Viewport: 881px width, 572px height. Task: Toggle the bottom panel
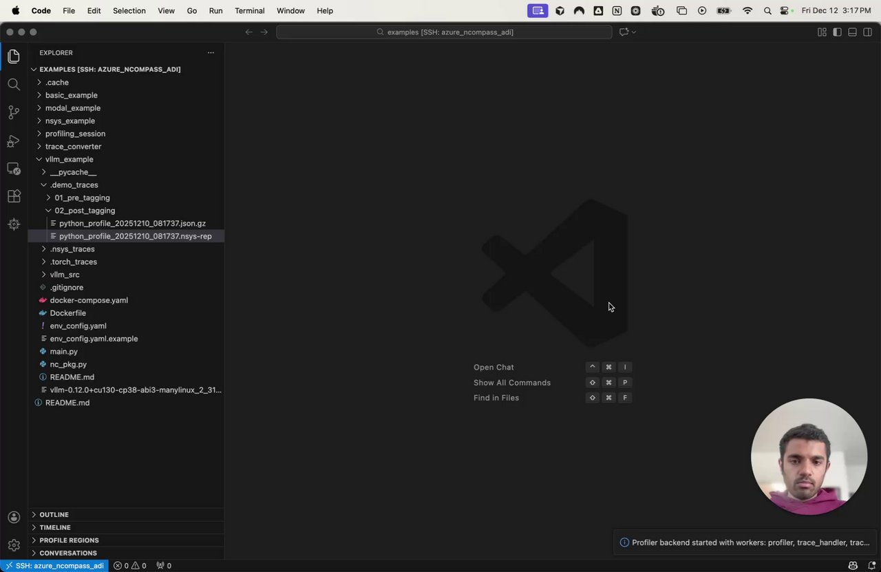[852, 32]
